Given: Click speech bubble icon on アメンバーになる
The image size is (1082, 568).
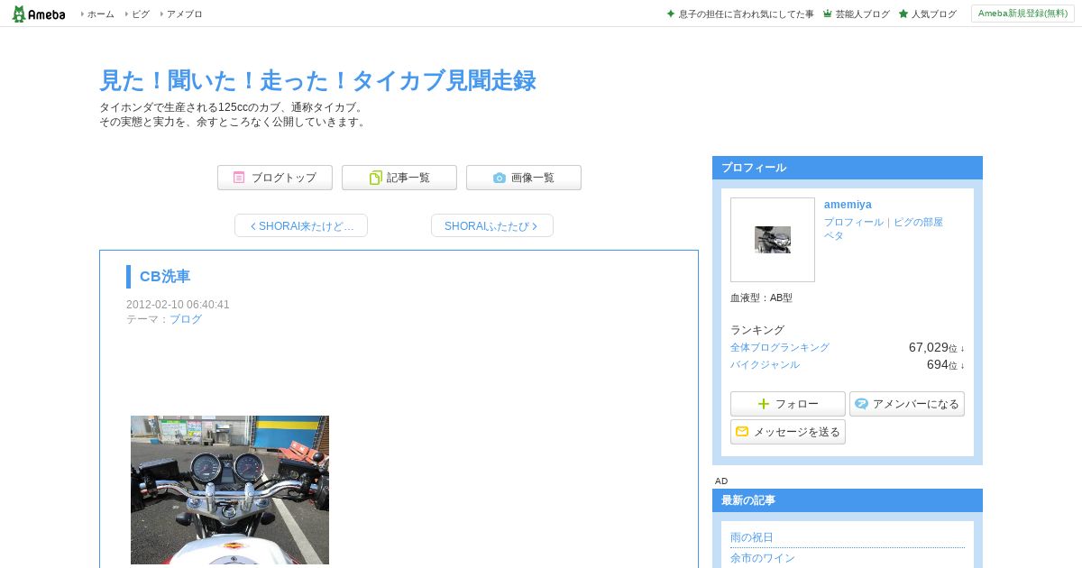Looking at the screenshot, I should [861, 404].
